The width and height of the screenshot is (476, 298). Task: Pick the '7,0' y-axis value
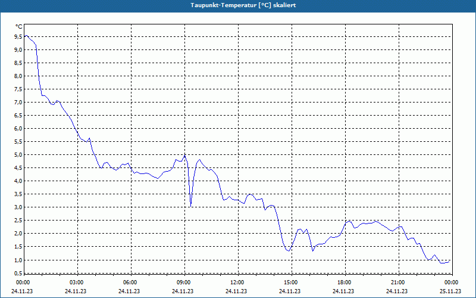(18, 102)
